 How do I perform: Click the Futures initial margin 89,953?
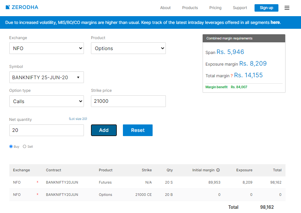coord(214,182)
